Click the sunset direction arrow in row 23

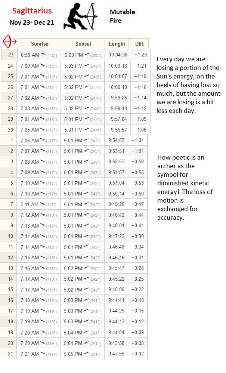[x=87, y=55]
